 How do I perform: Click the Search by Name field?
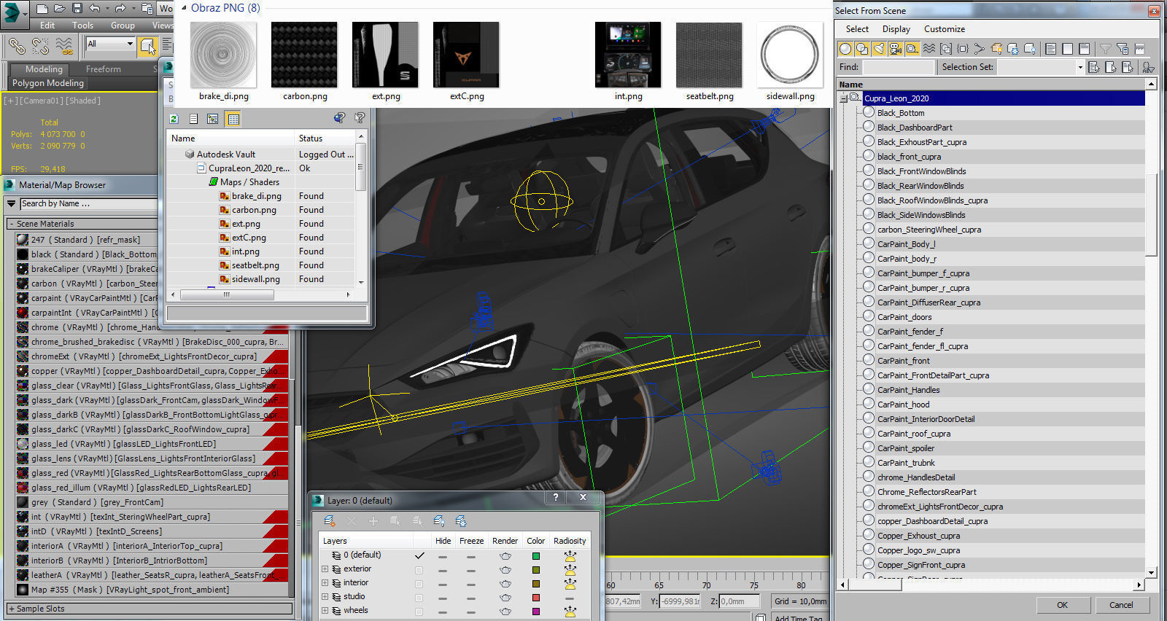(x=88, y=204)
